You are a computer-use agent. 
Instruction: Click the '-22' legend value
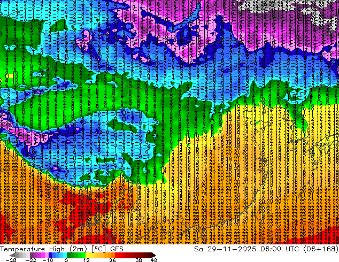30,260
